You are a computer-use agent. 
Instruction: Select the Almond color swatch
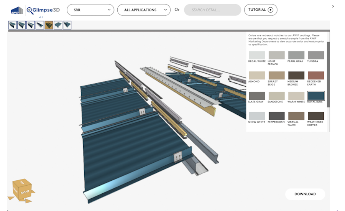257,76
